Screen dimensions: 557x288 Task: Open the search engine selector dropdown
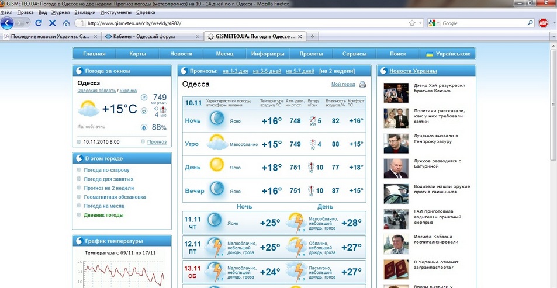[x=434, y=23]
